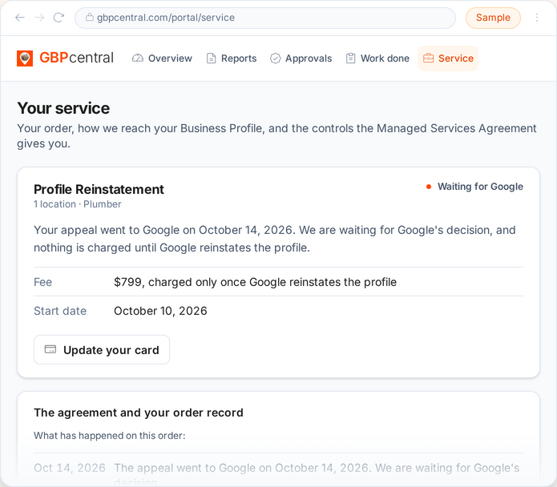
Task: Click the Your service heading
Action: pyautogui.click(x=63, y=108)
